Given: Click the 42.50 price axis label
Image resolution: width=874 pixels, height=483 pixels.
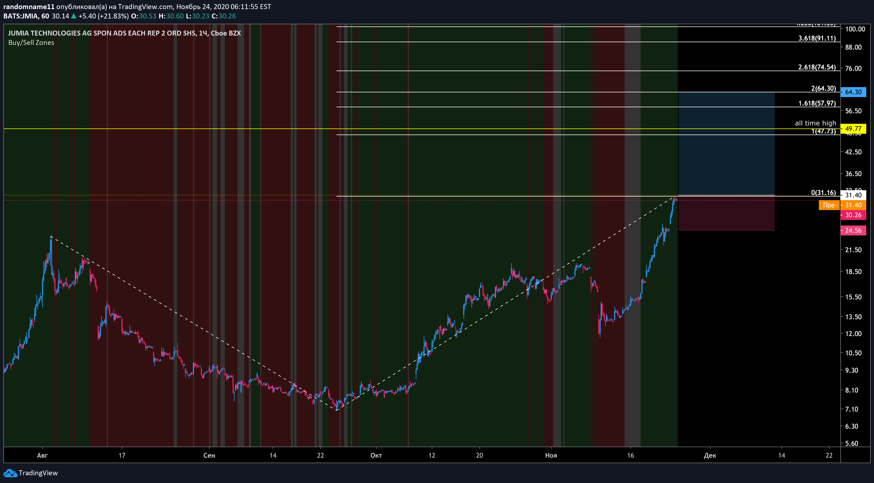Looking at the screenshot, I should click(853, 152).
